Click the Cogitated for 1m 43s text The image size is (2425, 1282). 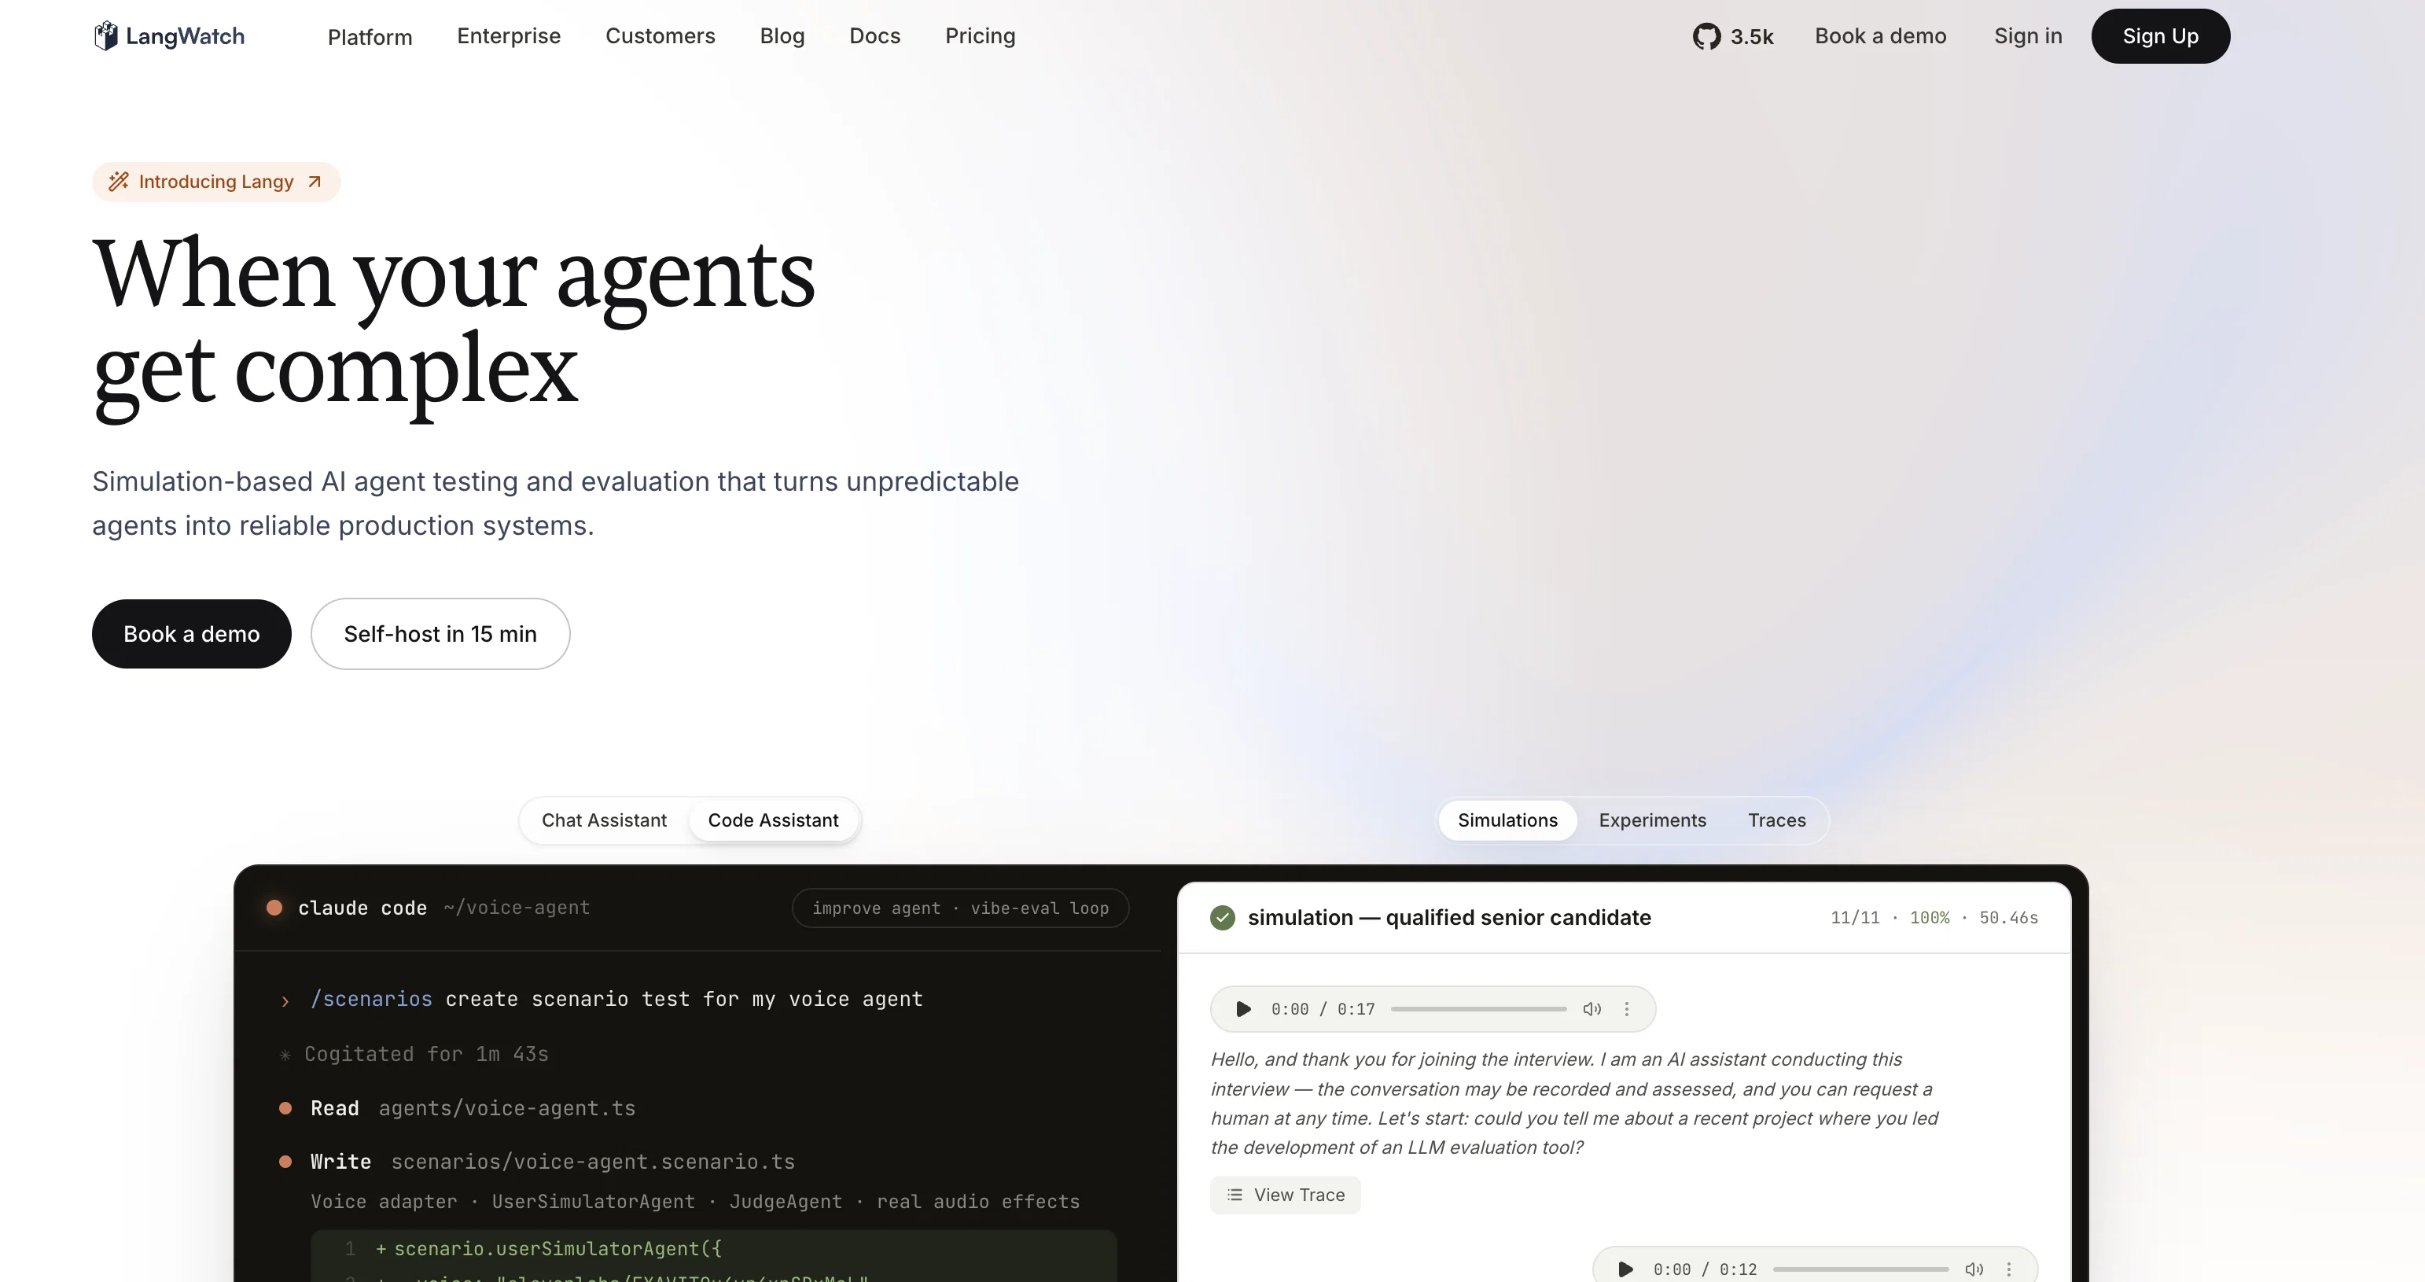click(425, 1054)
